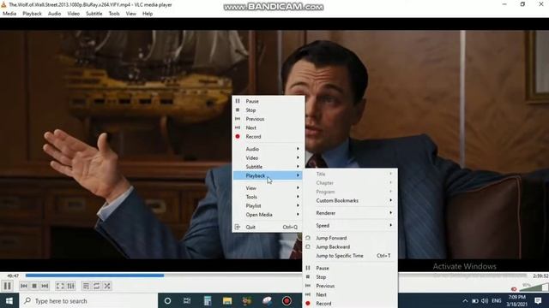Click the ENG language indicator
549x308 pixels.
pos(496,300)
